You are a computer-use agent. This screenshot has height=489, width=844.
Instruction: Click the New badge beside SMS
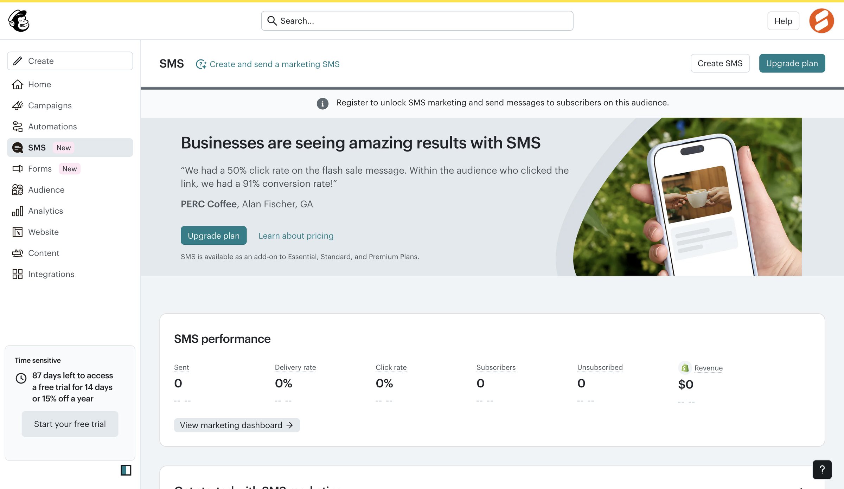point(64,148)
